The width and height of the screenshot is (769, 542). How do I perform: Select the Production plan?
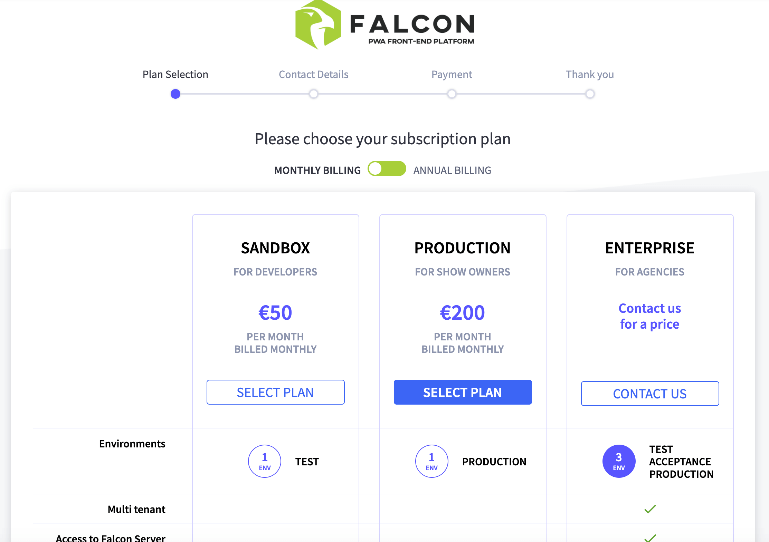[x=463, y=392]
